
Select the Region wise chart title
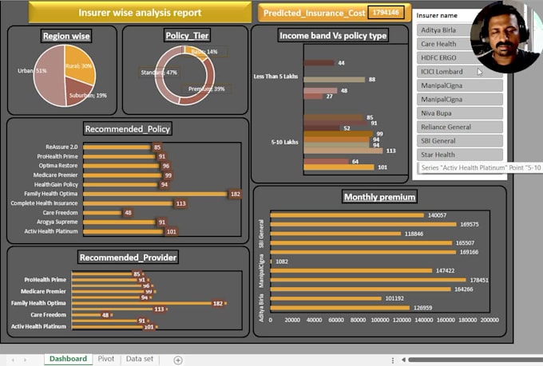coord(66,36)
